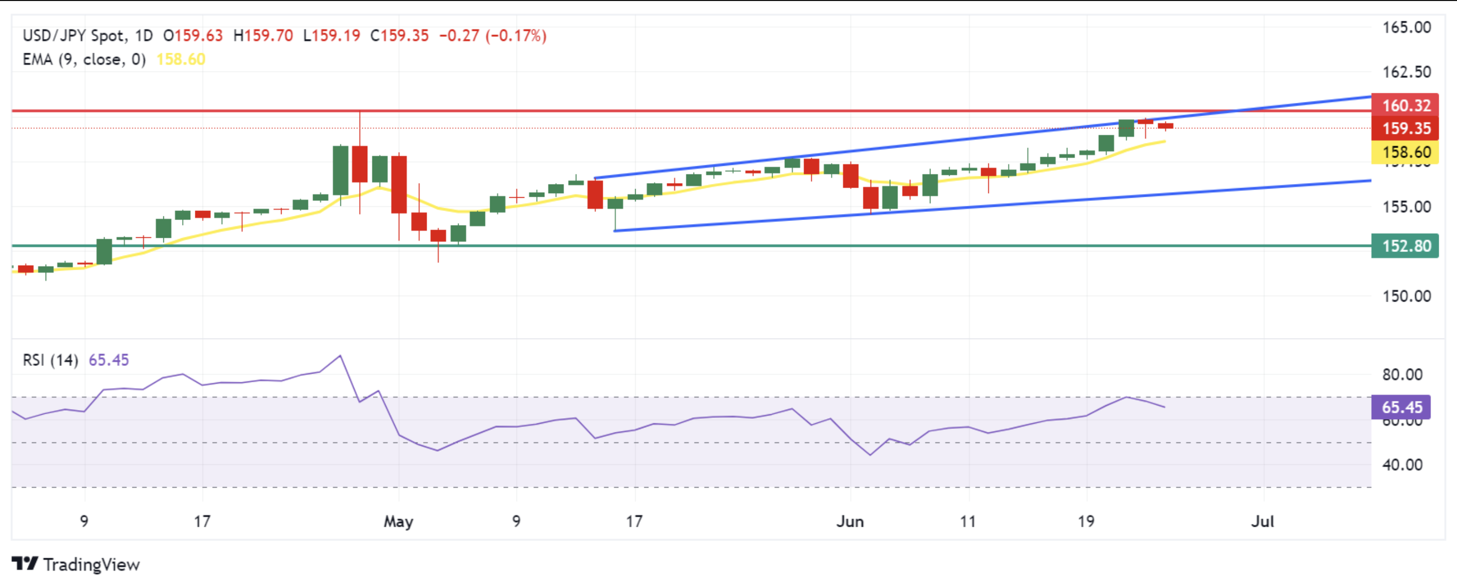
Task: Click the close value C159.35
Action: tap(399, 35)
